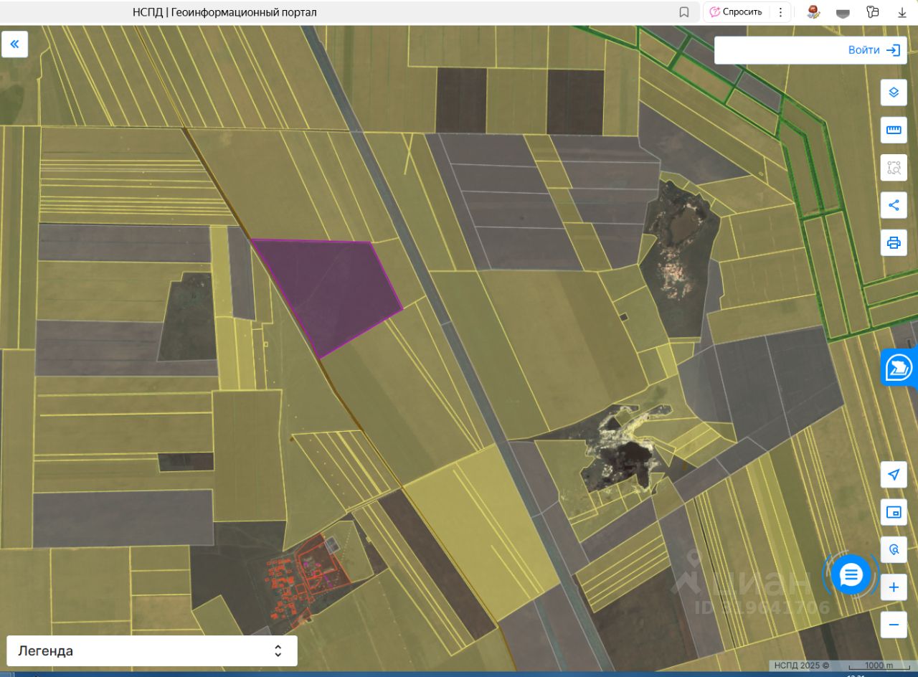The width and height of the screenshot is (918, 677).
Task: Click the Спросить assistant button
Action: [x=736, y=12]
